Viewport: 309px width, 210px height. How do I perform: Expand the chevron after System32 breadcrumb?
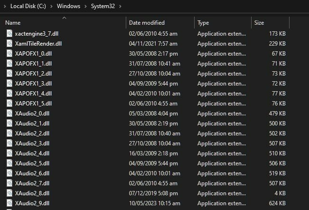pyautogui.click(x=120, y=6)
